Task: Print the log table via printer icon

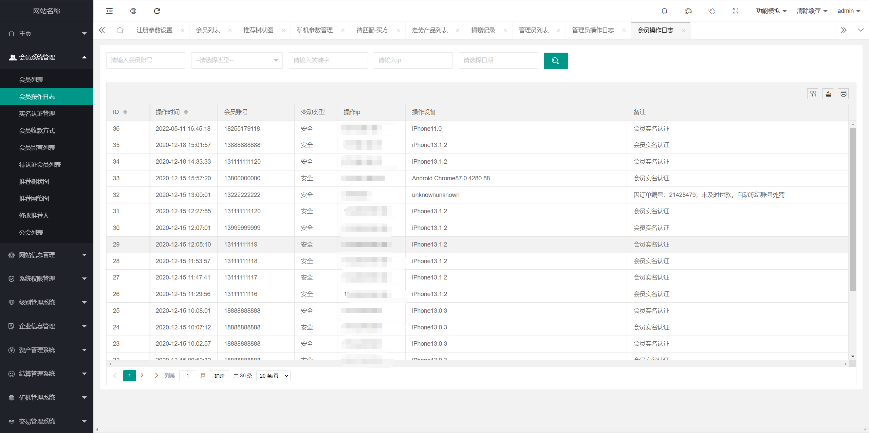Action: [844, 94]
